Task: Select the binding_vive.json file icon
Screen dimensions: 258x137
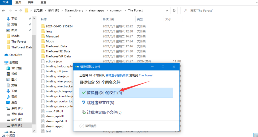Action: pyautogui.click(x=43, y=76)
